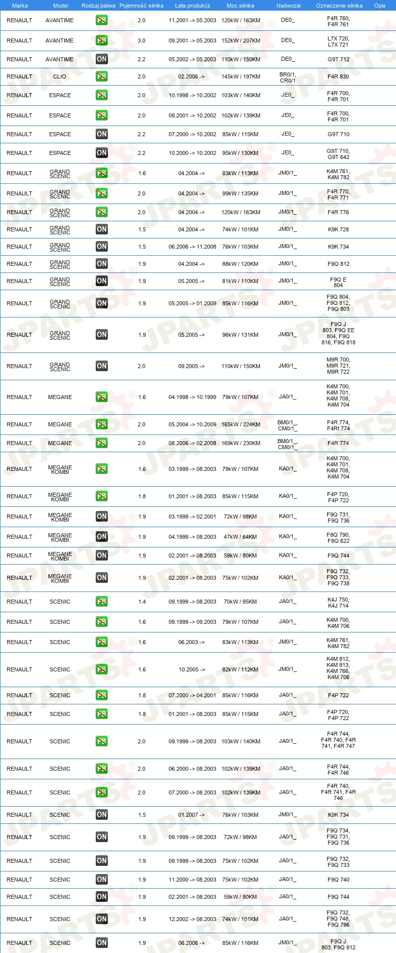The image size is (396, 953).
Task: Click PB icon for Scenic 06.2003 -> row
Action: point(102,642)
